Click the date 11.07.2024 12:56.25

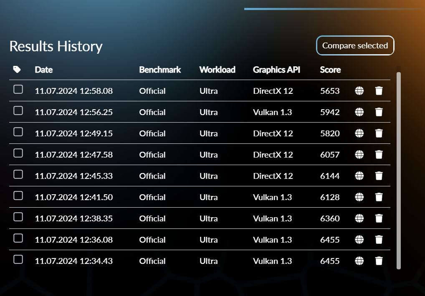pos(74,112)
